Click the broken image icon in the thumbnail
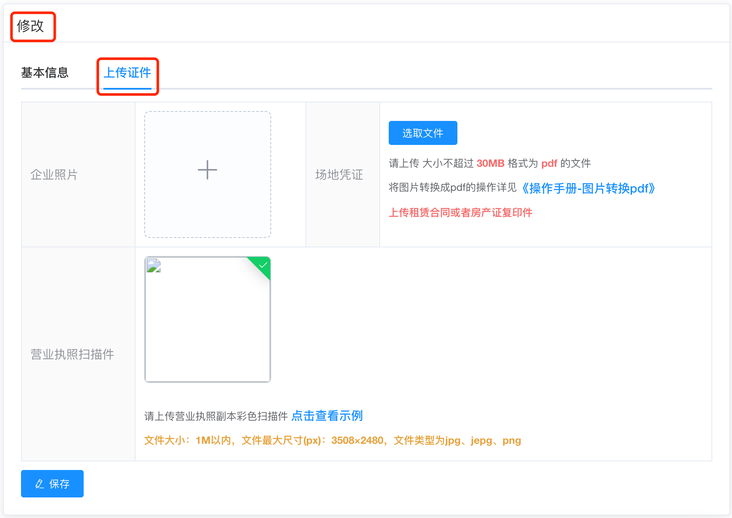 click(154, 265)
